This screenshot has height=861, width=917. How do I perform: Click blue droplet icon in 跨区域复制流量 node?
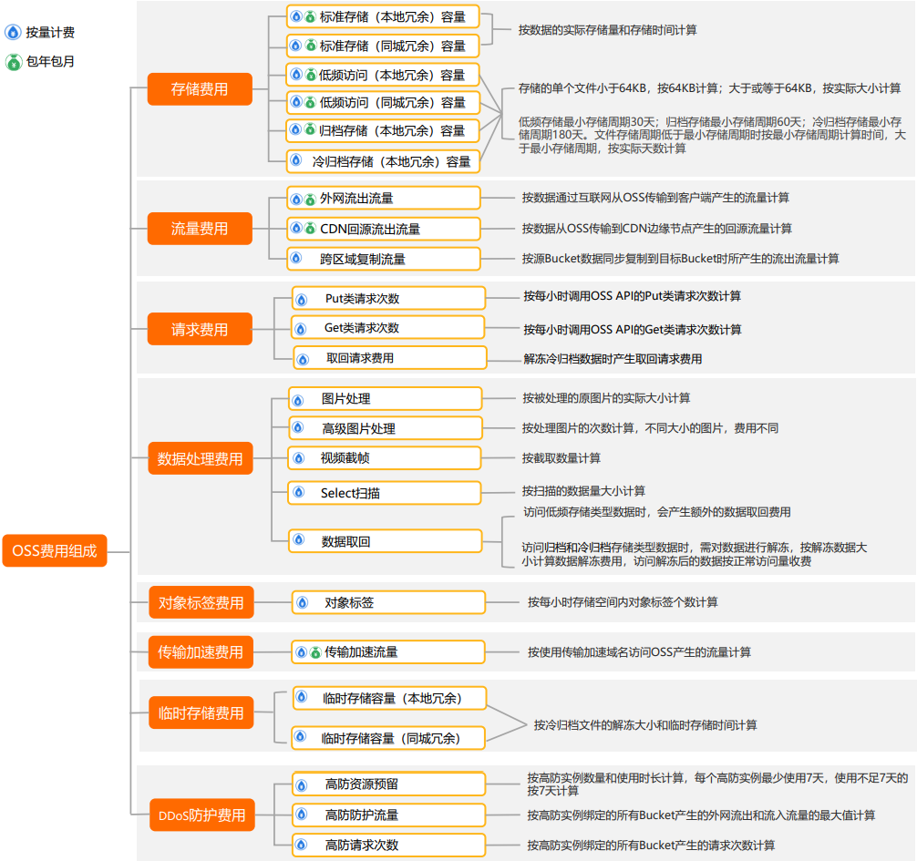pos(296,258)
